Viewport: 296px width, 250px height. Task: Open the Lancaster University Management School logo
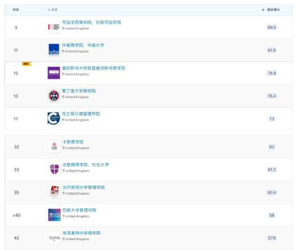54,192
